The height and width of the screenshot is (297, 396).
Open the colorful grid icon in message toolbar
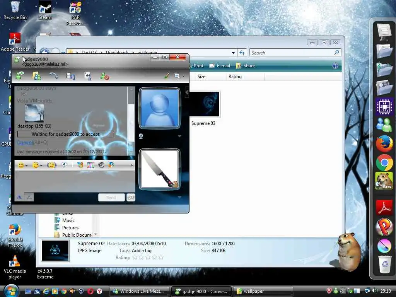90,165
